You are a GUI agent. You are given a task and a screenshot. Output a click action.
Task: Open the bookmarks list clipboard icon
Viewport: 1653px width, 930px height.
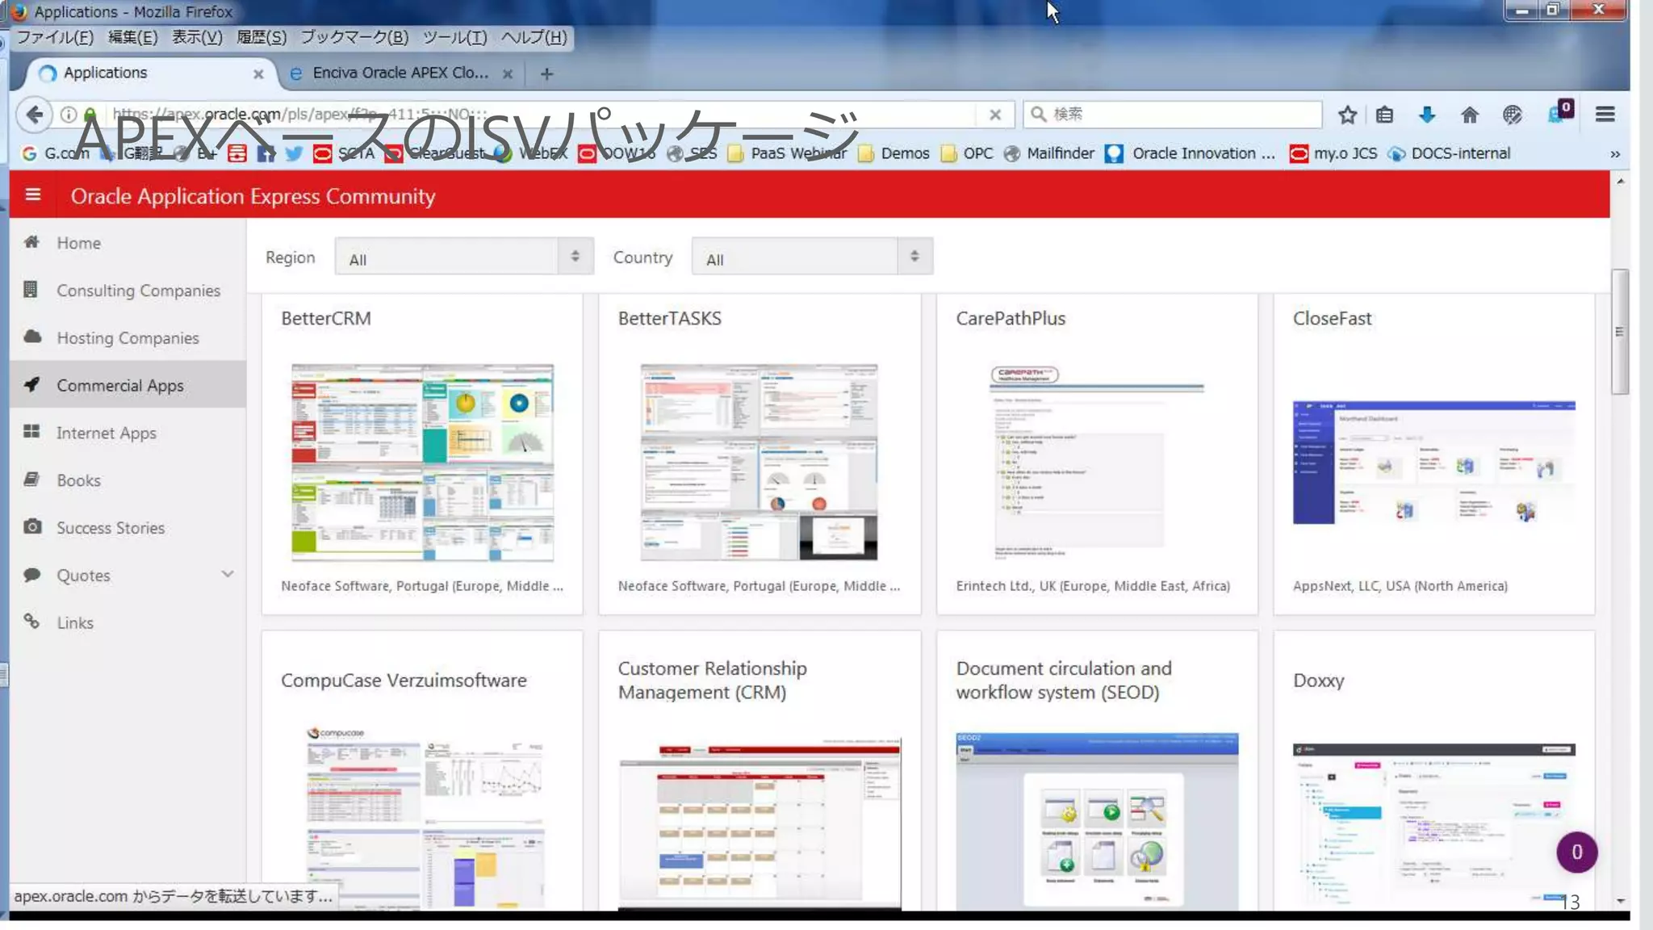click(1384, 115)
